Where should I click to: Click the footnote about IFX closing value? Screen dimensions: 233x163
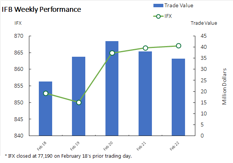69,156
